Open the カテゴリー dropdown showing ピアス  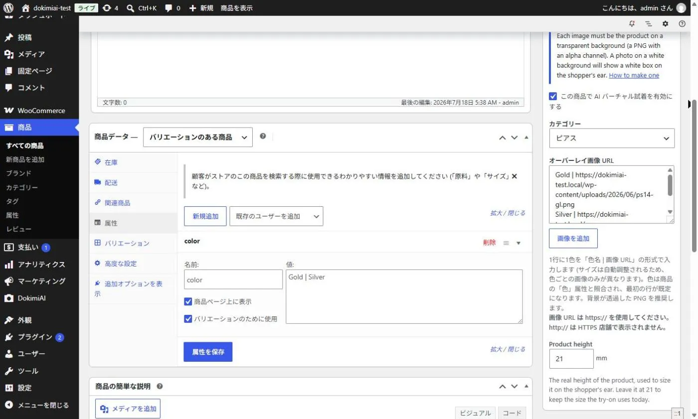click(x=612, y=138)
